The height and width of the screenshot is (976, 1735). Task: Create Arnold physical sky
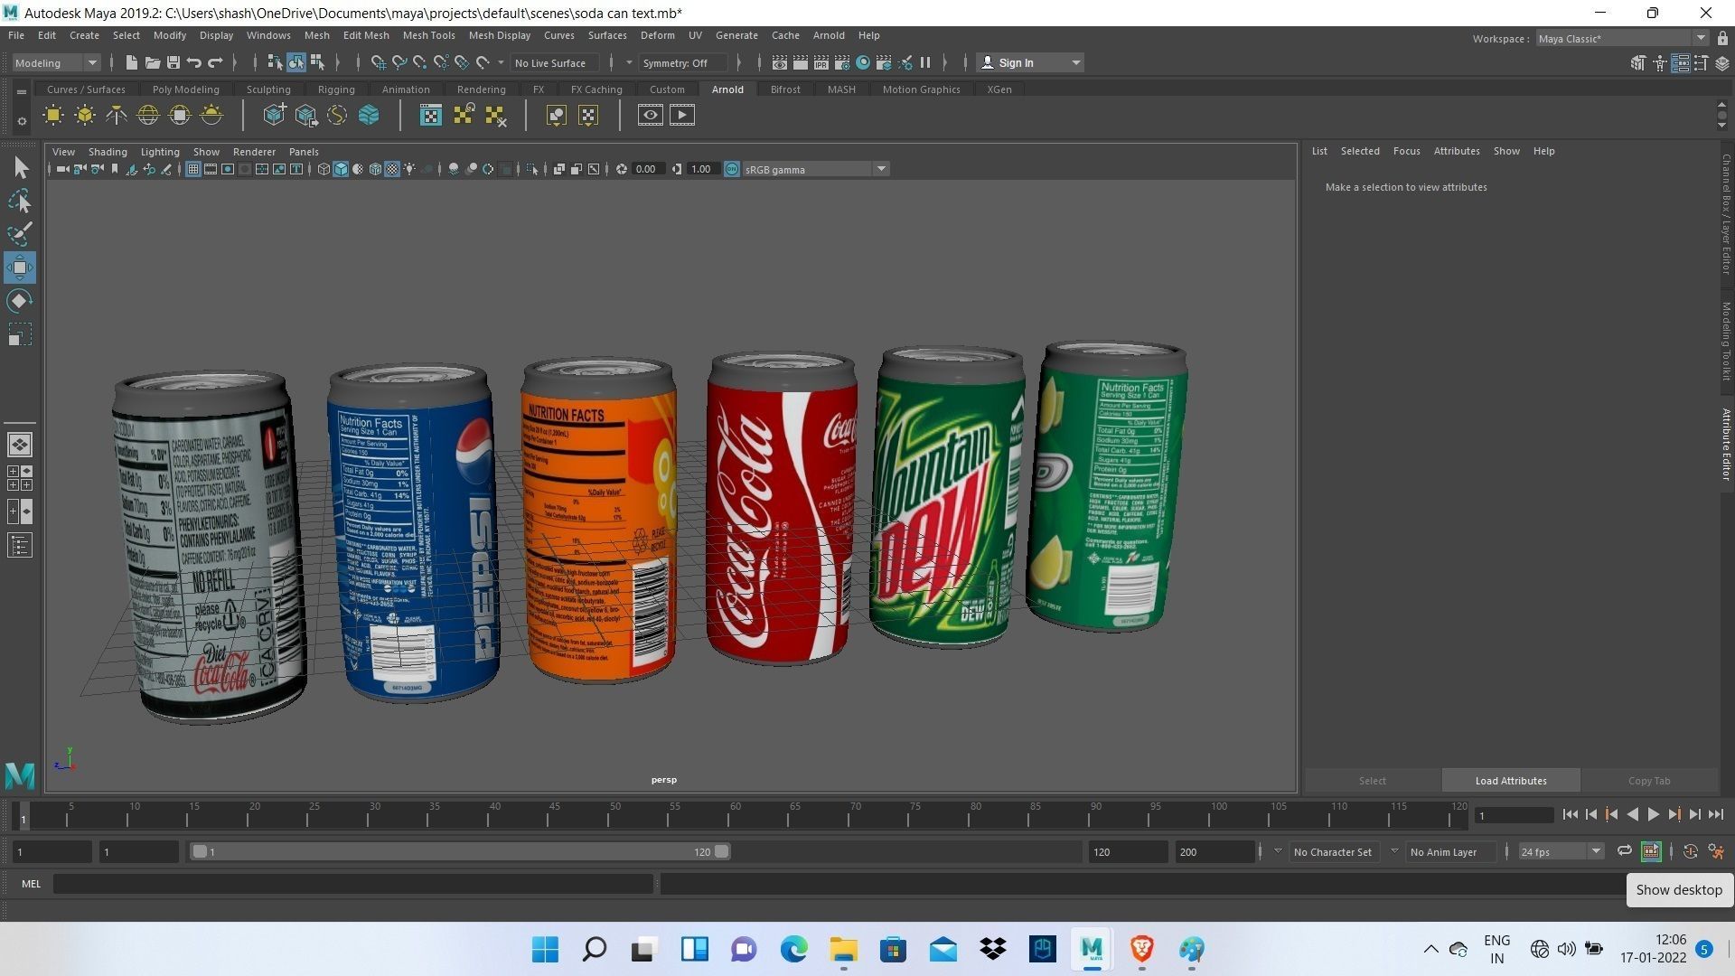pos(211,115)
